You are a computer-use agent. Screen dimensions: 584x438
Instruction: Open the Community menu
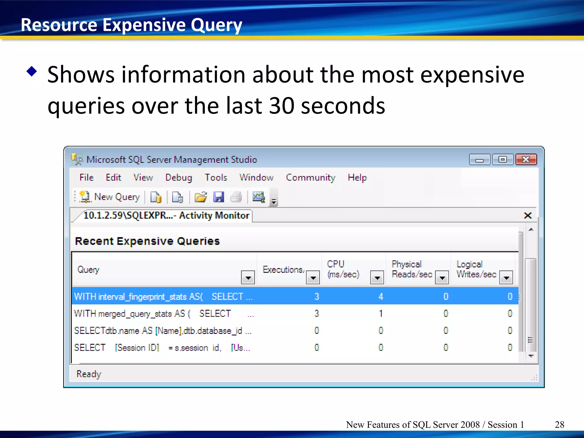(x=311, y=177)
